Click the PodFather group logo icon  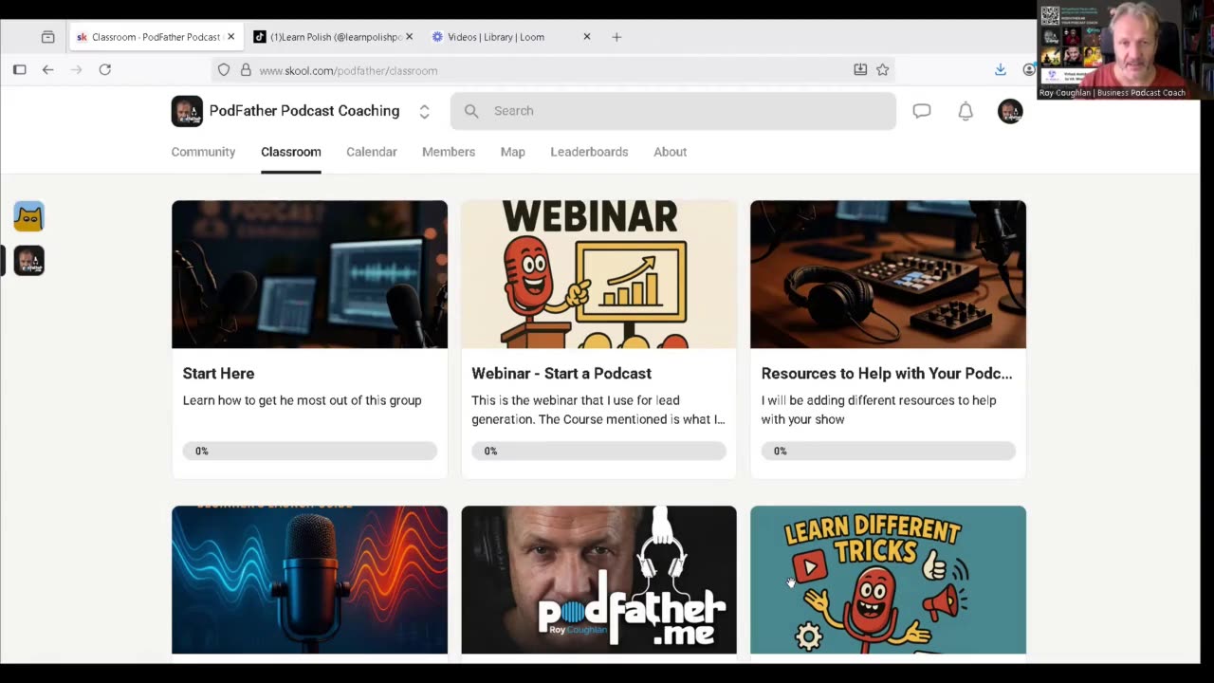point(187,111)
